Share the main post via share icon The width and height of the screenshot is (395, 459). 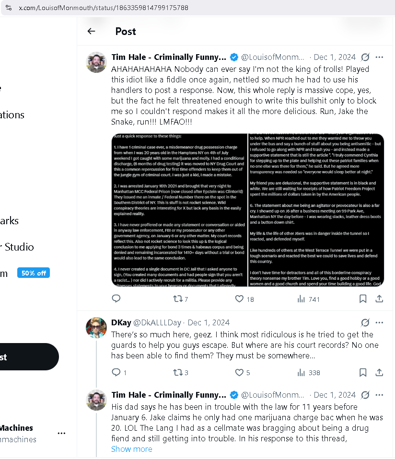379,298
